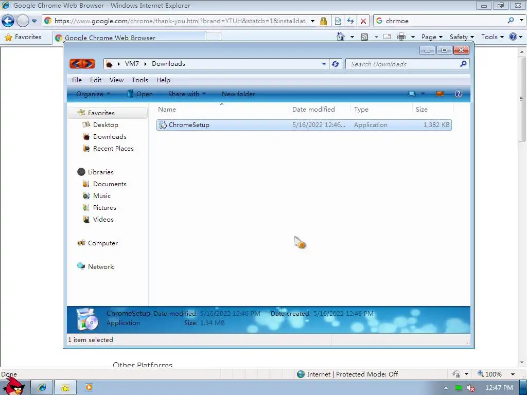This screenshot has height=395, width=527.
Task: Click the IE Forward navigation button
Action: [23, 21]
